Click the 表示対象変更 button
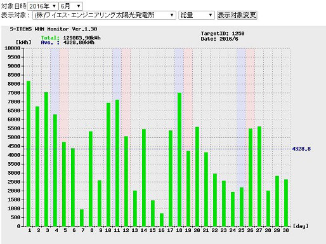Screen dimensions: 326x244 click(237, 15)
